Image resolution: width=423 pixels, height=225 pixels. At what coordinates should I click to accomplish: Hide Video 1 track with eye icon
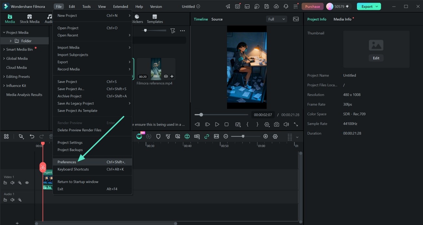[x=27, y=183]
